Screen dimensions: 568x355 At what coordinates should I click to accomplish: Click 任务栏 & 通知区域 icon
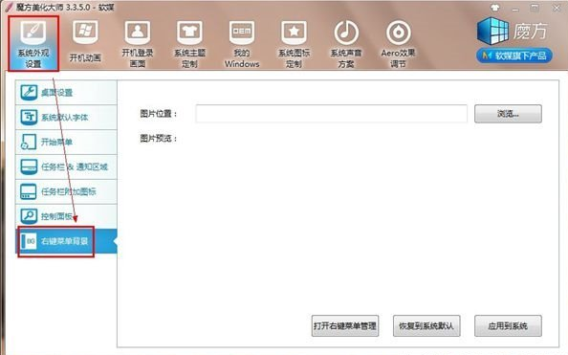29,166
